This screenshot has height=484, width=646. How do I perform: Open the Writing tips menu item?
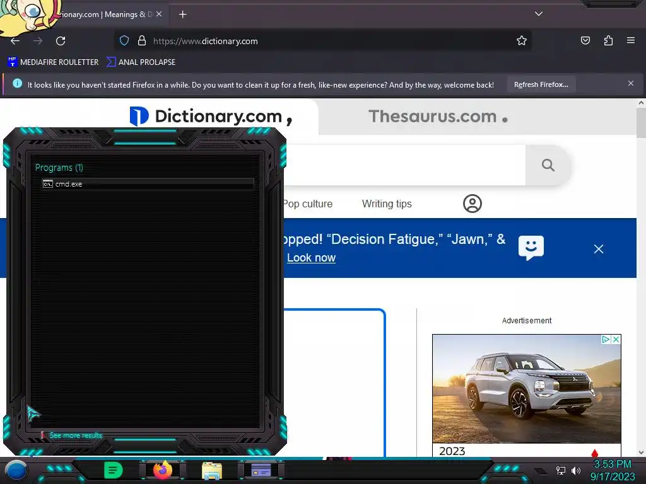tap(387, 204)
